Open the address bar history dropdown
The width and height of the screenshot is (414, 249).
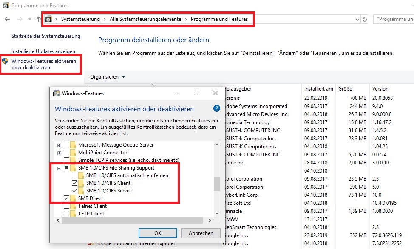[357, 20]
